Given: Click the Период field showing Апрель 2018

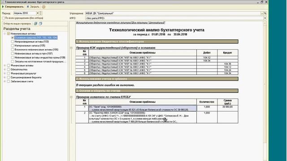Looking at the screenshot, I should [25, 13].
